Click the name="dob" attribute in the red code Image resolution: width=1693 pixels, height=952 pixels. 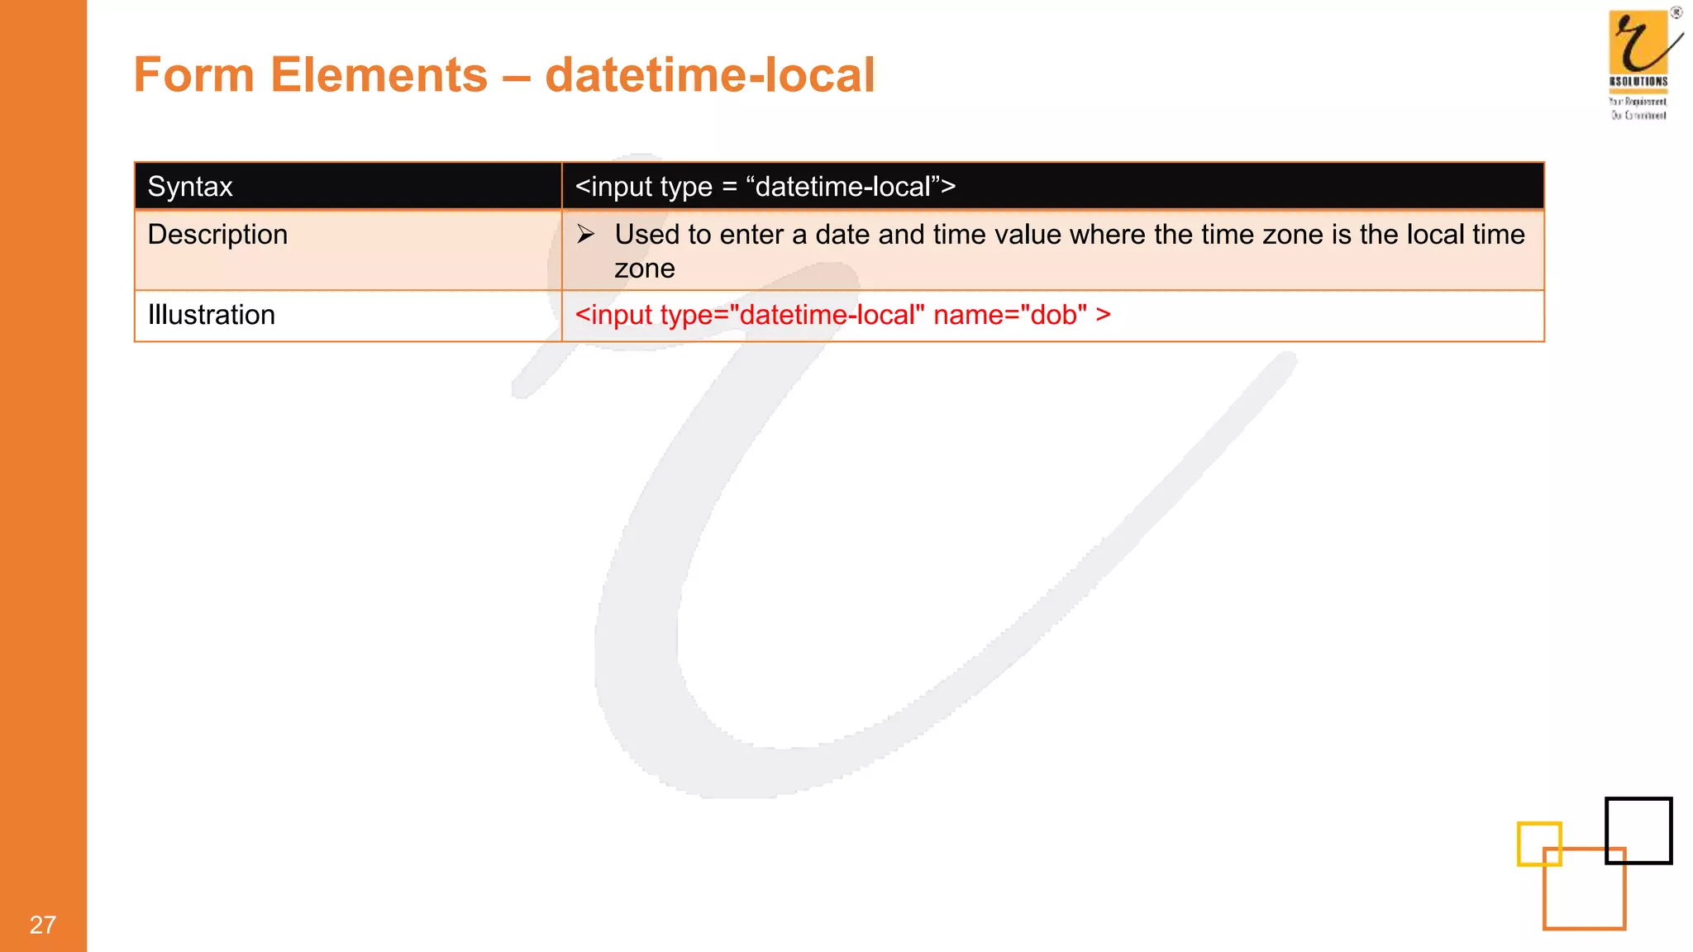tap(1009, 316)
